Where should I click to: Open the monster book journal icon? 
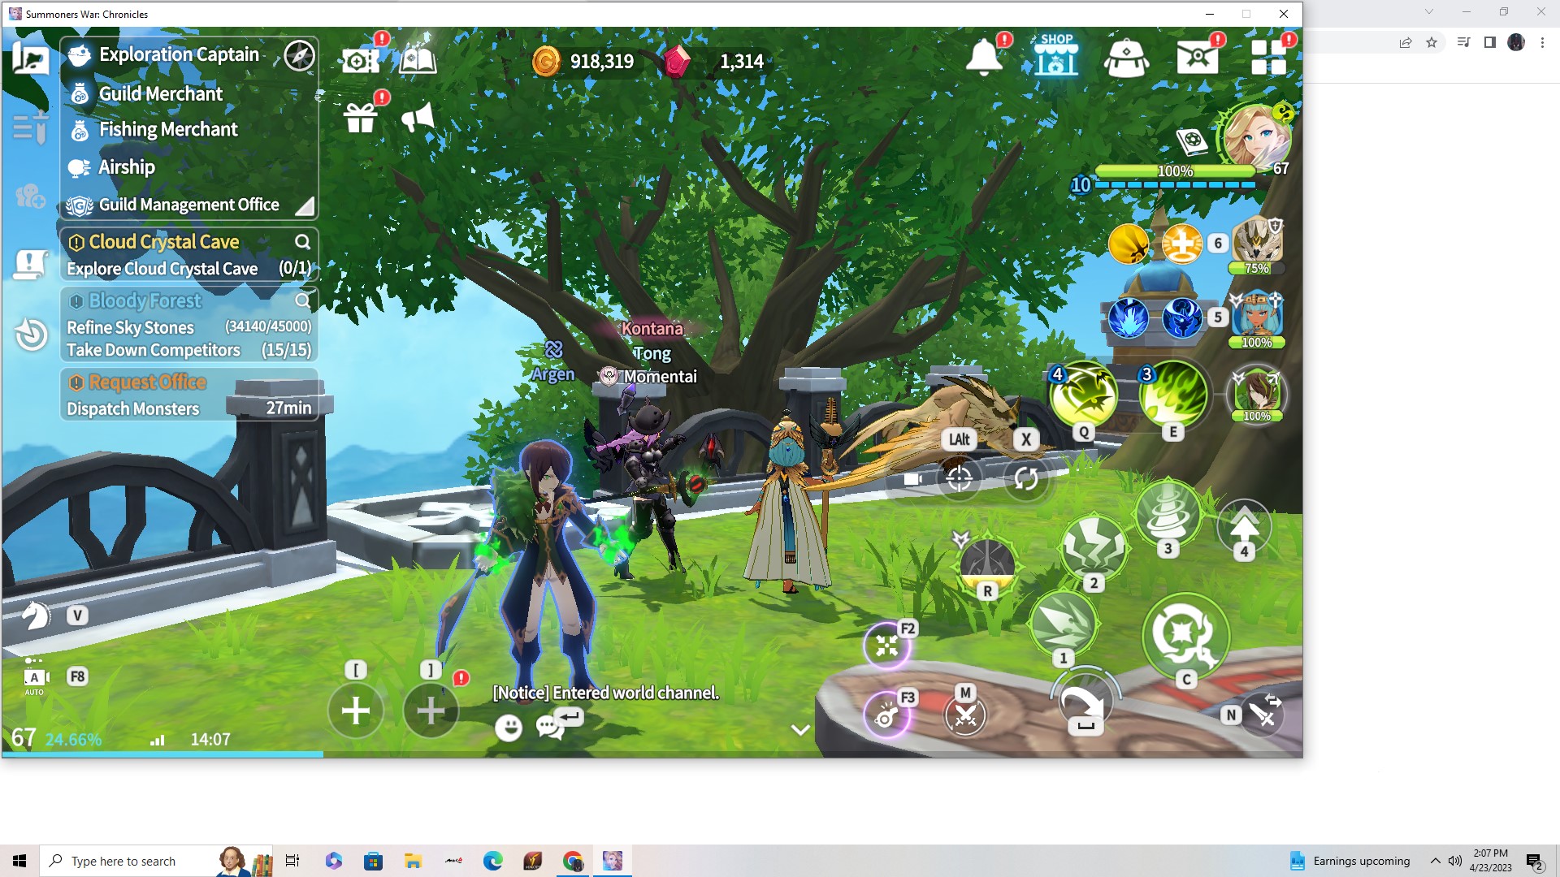click(418, 60)
